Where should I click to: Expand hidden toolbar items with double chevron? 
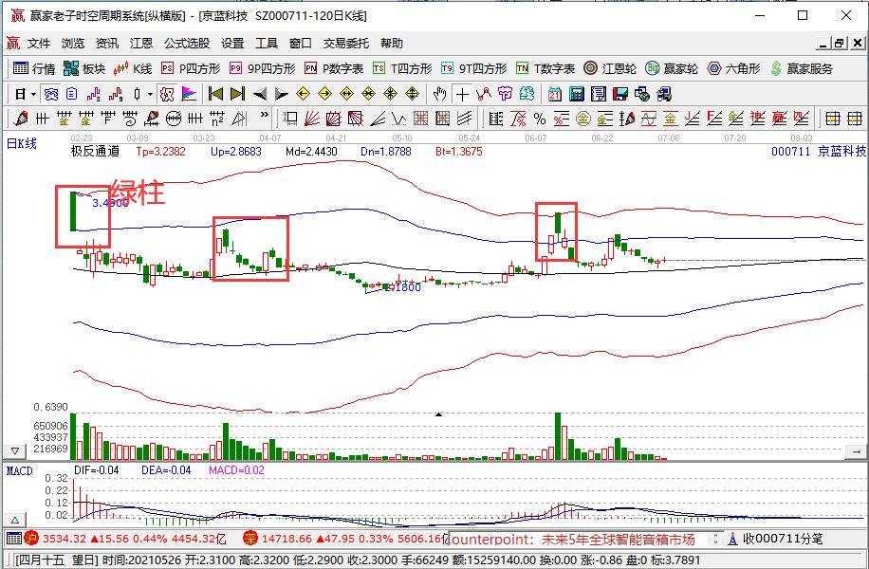265,116
